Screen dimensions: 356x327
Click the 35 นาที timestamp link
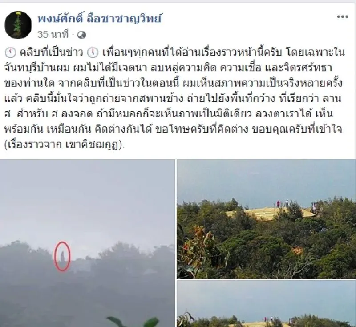pyautogui.click(x=53, y=35)
